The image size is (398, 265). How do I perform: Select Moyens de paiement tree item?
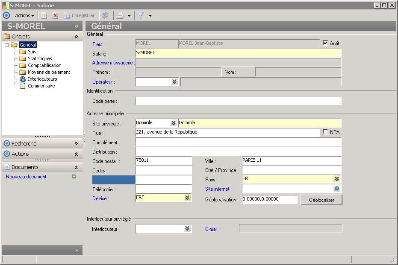[49, 72]
